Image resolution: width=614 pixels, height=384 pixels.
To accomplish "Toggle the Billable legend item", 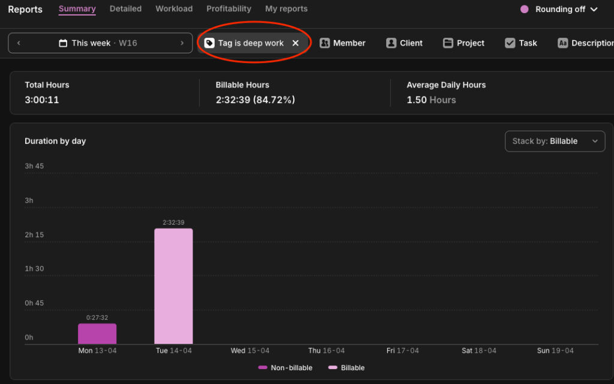I will click(347, 368).
